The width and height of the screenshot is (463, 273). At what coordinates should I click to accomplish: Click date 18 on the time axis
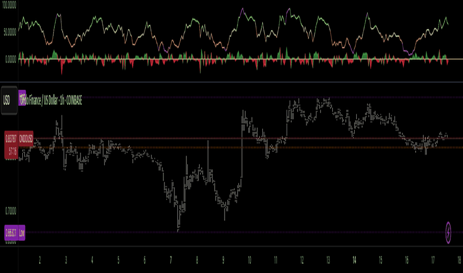pyautogui.click(x=459, y=260)
